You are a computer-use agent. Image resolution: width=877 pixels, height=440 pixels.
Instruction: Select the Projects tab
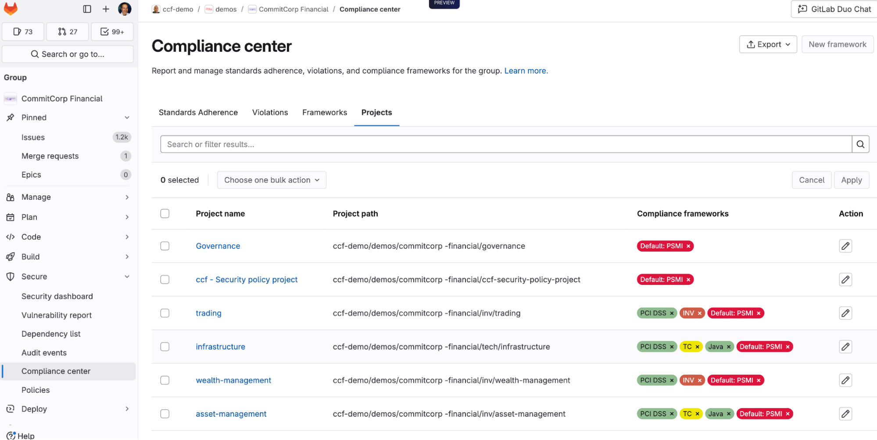(x=376, y=113)
